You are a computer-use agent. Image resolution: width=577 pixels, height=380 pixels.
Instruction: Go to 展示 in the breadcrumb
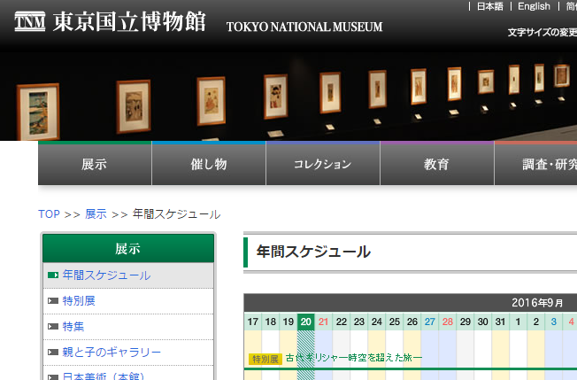(96, 214)
